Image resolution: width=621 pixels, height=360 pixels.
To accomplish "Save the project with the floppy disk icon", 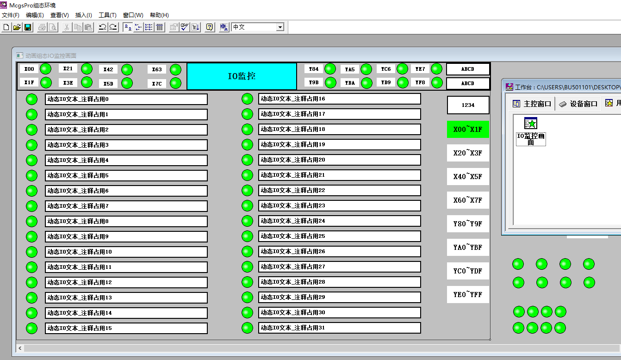I will (x=28, y=27).
